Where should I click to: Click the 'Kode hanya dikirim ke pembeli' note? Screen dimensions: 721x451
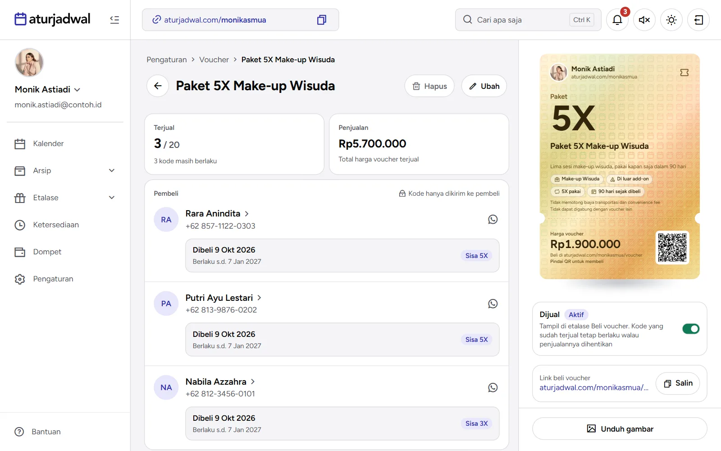coord(449,193)
